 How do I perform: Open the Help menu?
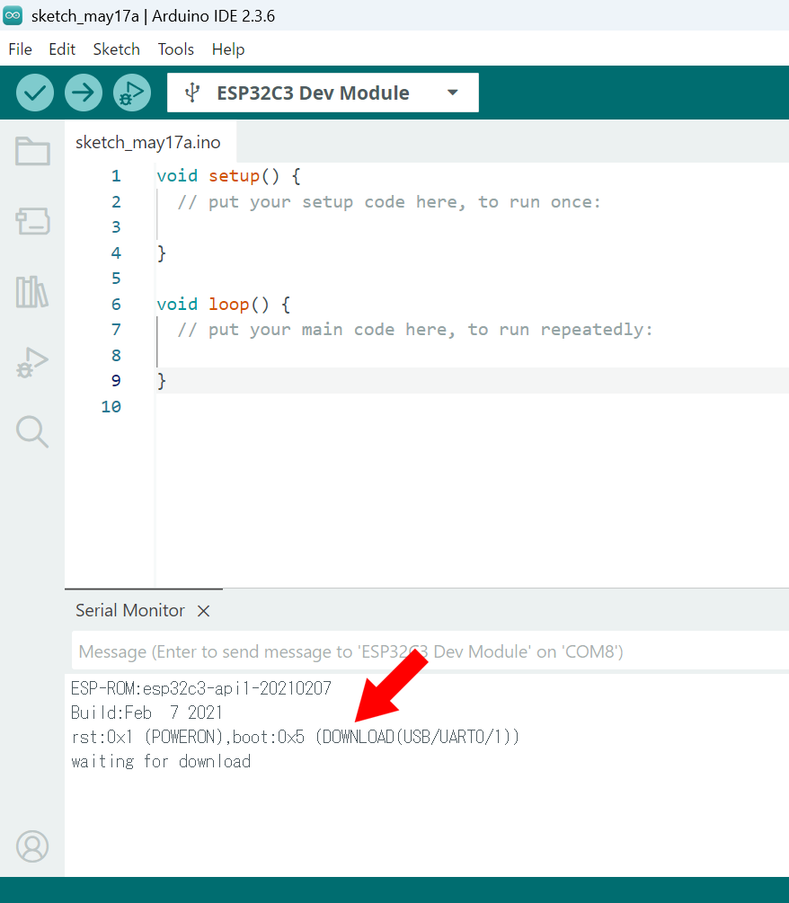pyautogui.click(x=228, y=49)
